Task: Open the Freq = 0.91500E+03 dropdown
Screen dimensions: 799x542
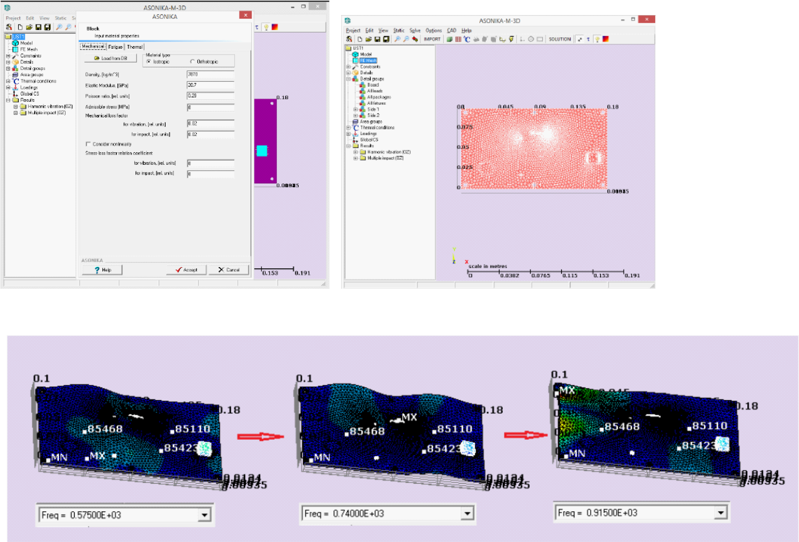Action: [720, 513]
